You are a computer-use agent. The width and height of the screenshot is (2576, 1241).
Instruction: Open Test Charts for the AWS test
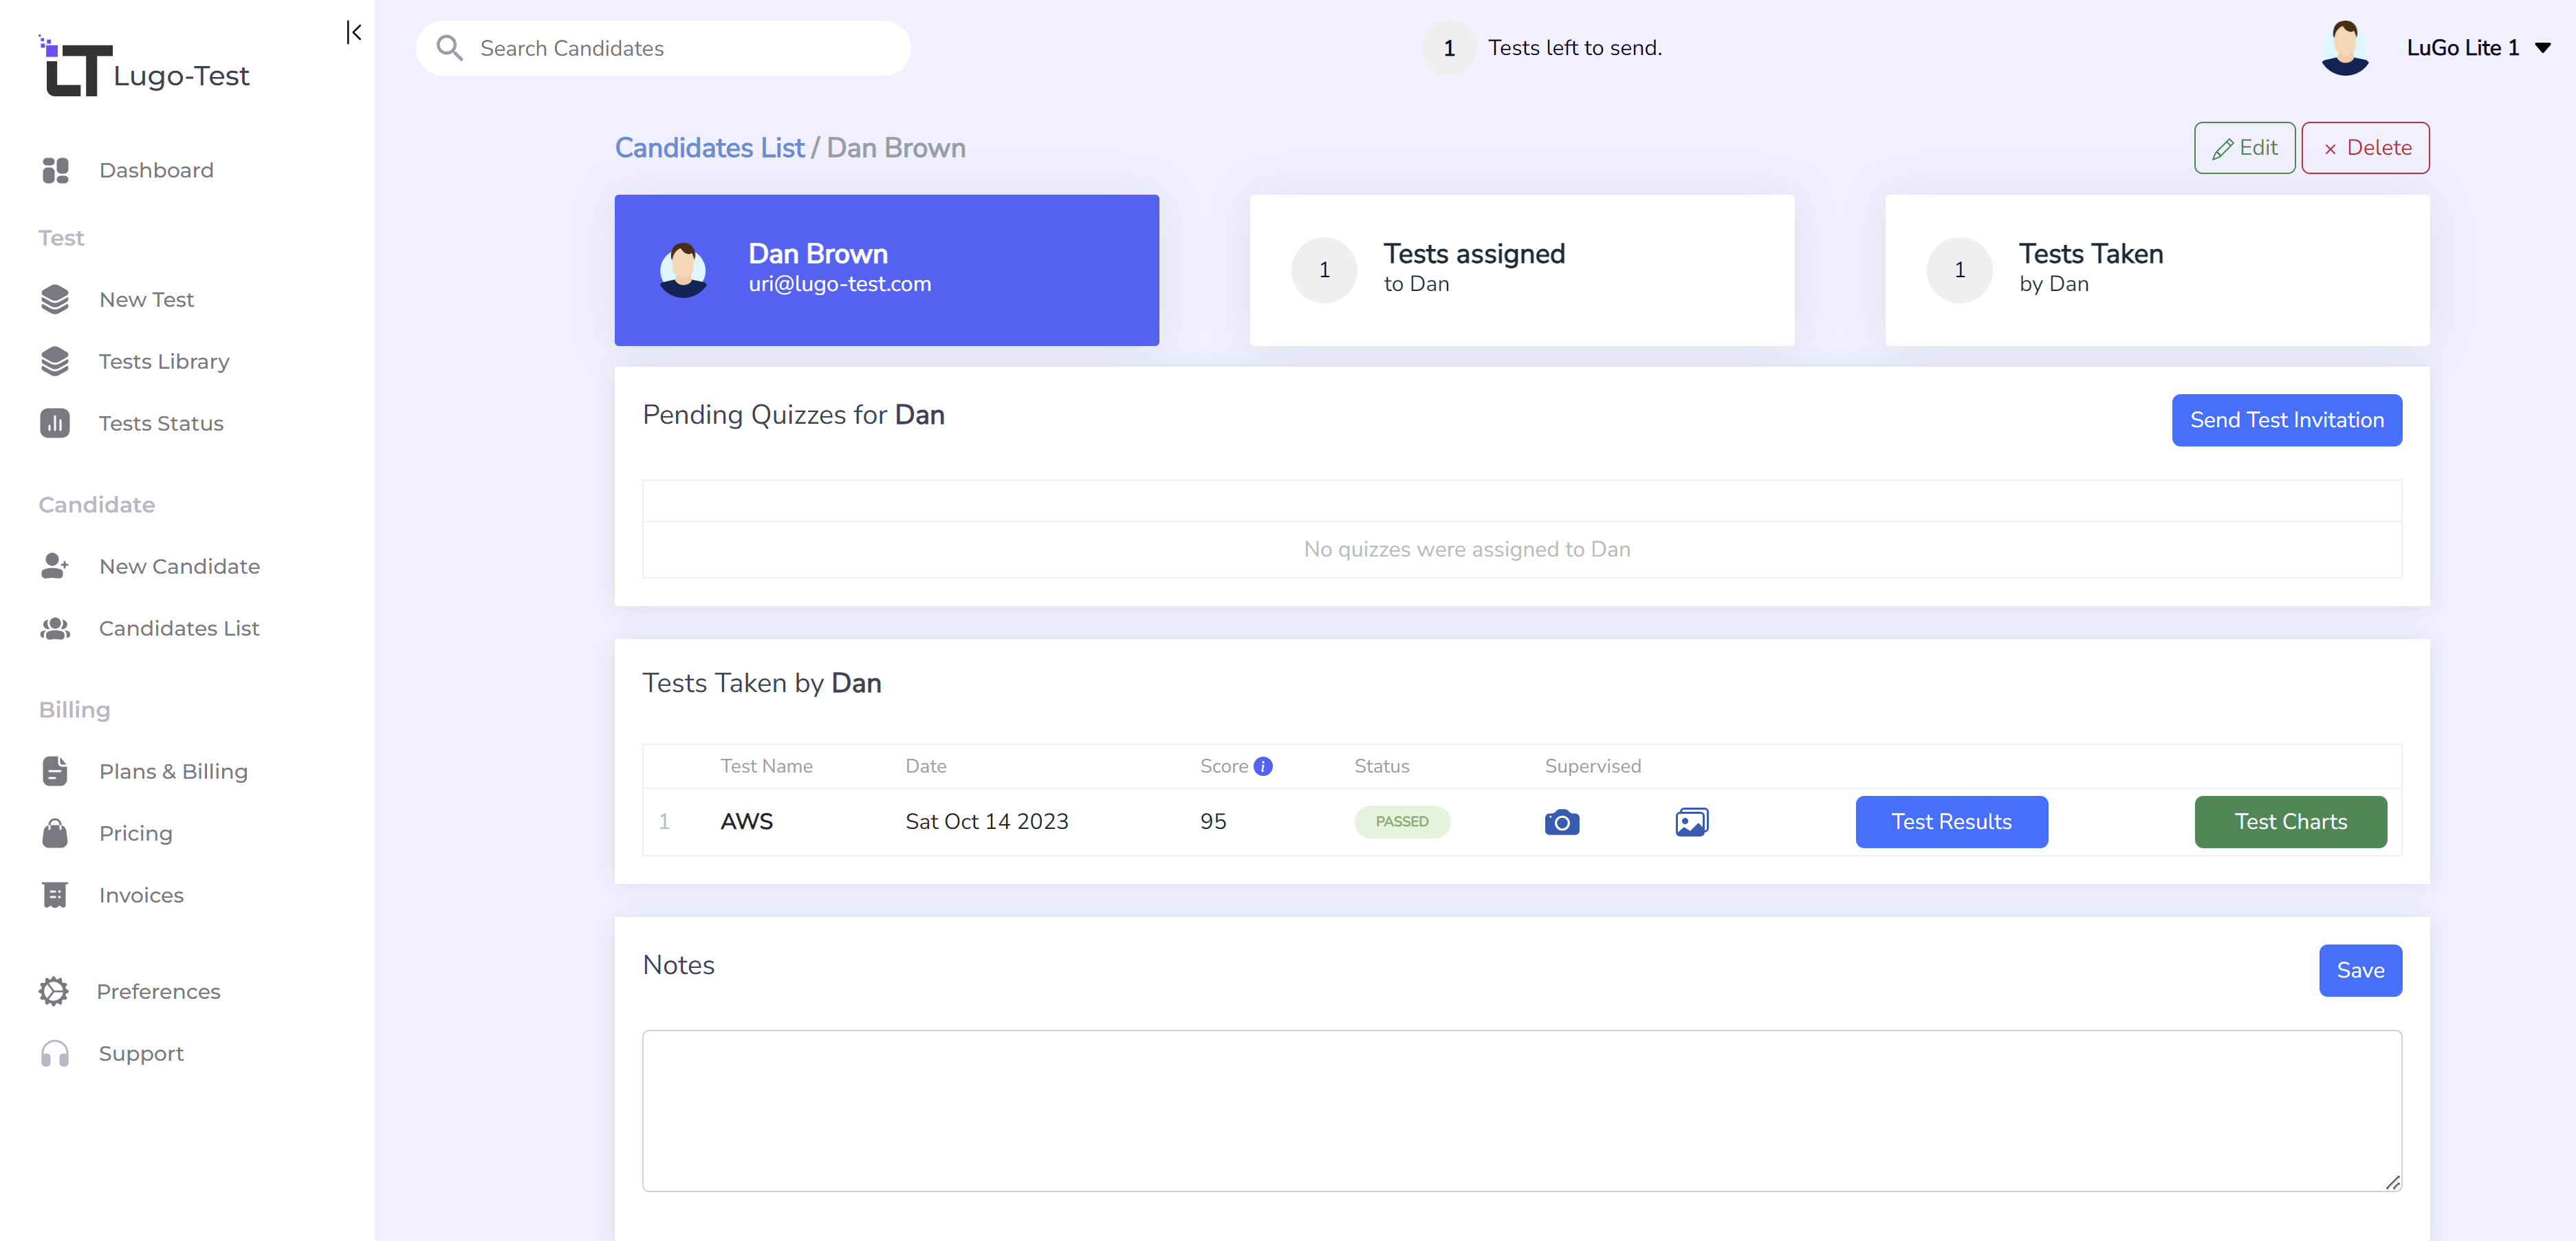(2290, 821)
